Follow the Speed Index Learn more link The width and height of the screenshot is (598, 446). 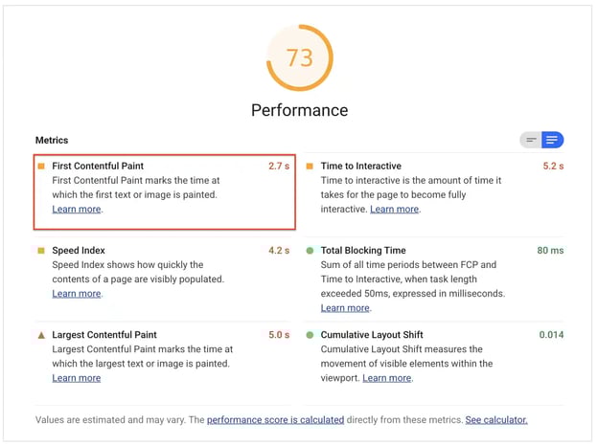[x=77, y=294]
